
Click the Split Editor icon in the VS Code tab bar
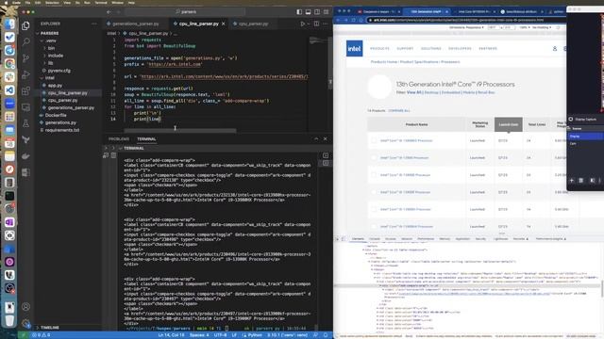(x=317, y=24)
